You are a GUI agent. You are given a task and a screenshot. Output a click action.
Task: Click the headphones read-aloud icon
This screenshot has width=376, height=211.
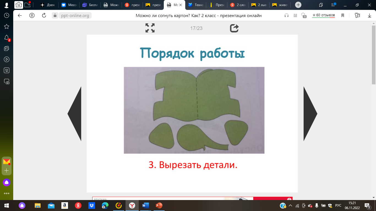(287, 16)
